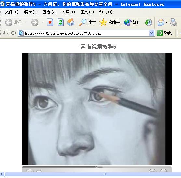Viewport: 181px width, 178px height.
Task: Click the Mail envelope icon
Action: 161,22
